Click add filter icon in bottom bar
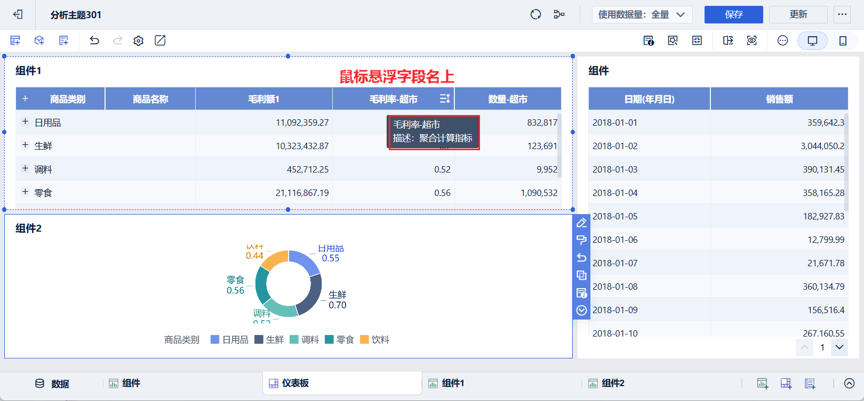The image size is (864, 401). (810, 383)
